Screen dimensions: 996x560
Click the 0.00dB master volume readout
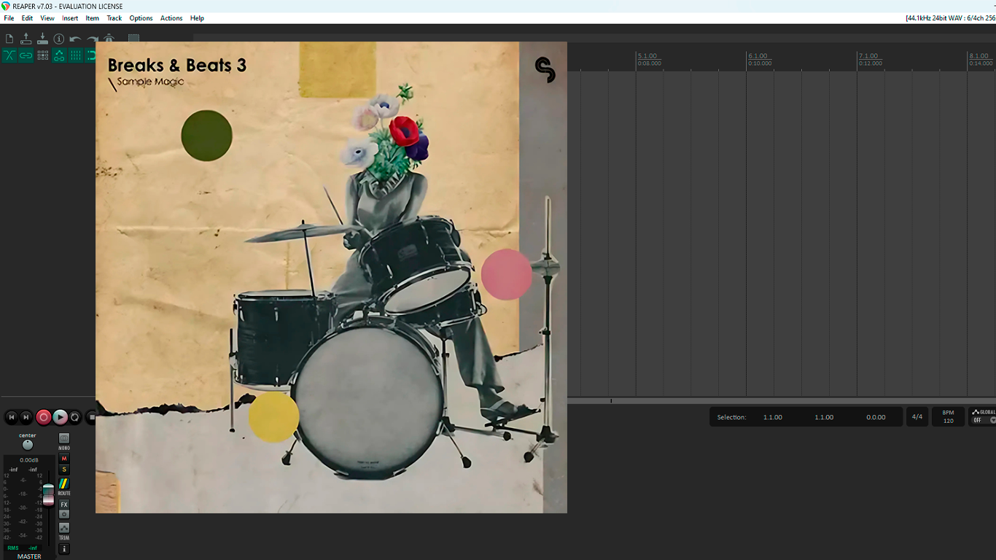pos(29,460)
